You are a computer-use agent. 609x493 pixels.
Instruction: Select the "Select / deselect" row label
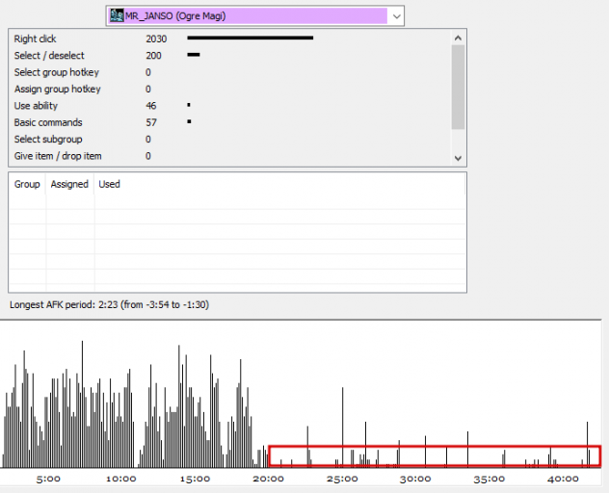tap(49, 56)
